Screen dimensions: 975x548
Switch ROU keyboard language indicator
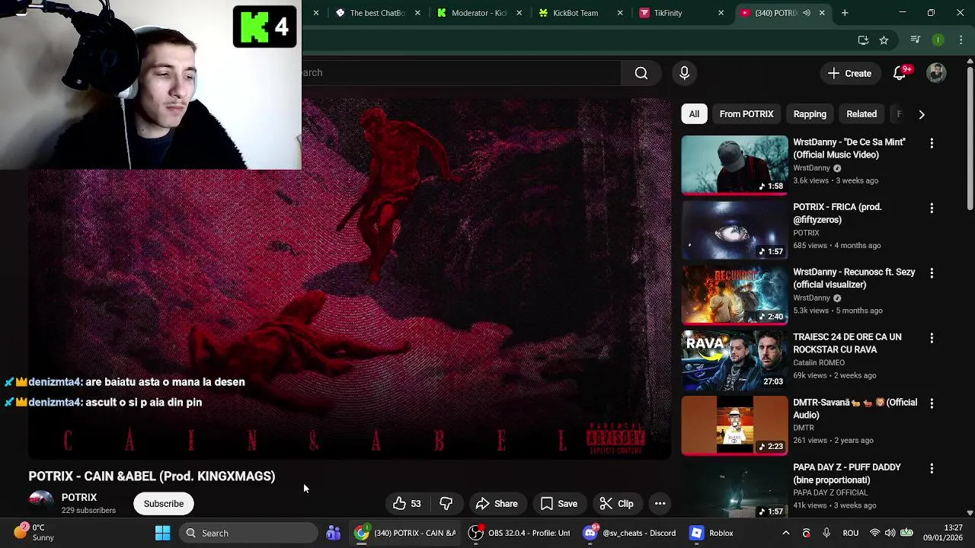point(851,533)
